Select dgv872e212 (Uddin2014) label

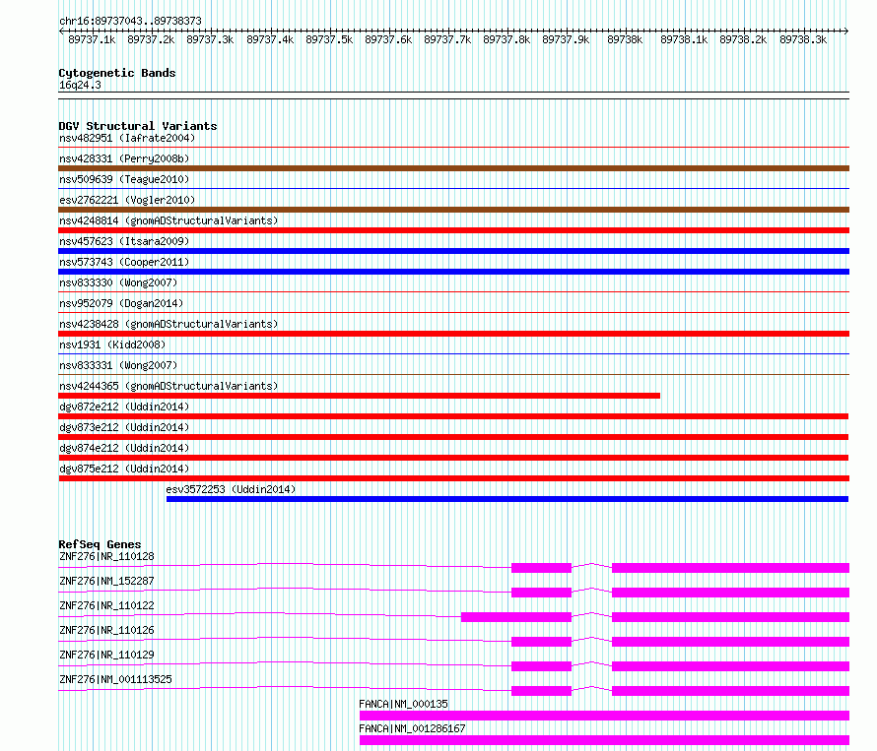tap(124, 407)
